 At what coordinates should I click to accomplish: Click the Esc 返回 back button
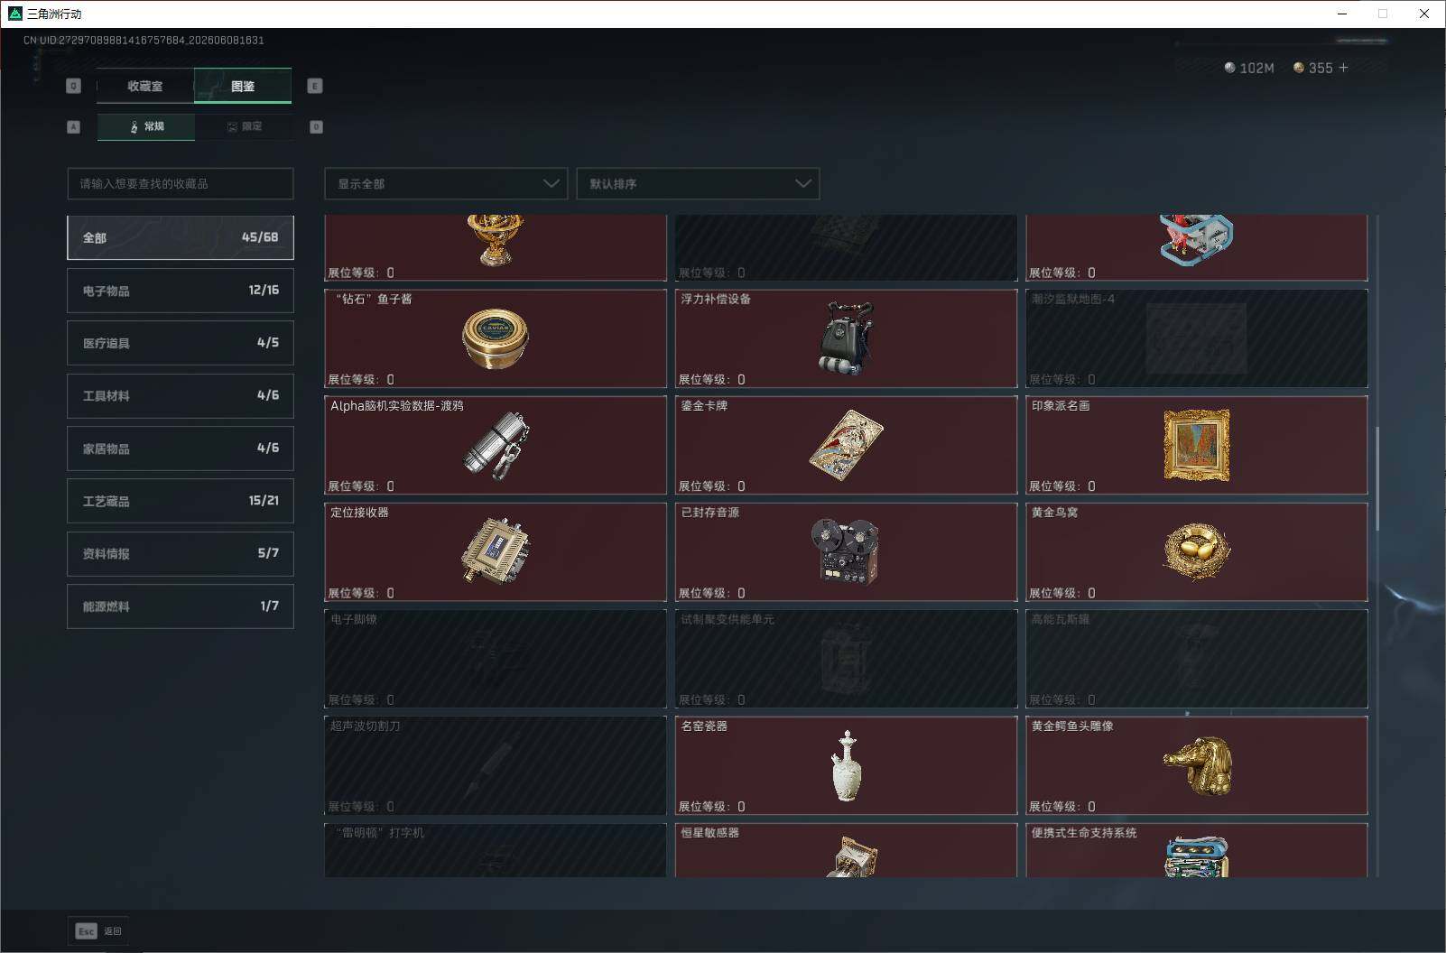pyautogui.click(x=98, y=930)
